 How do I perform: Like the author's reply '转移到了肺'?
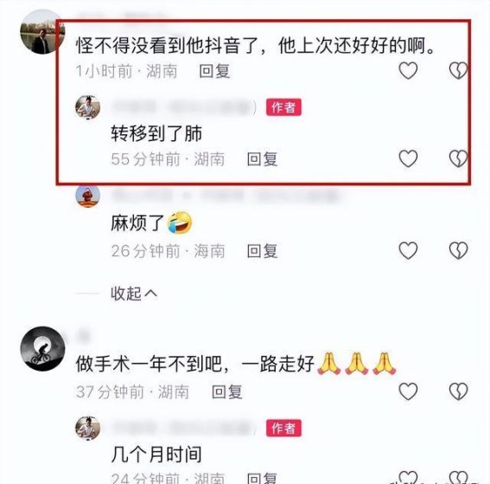[x=408, y=158]
